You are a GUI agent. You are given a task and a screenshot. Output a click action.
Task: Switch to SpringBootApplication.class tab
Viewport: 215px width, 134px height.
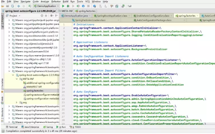(112, 16)
